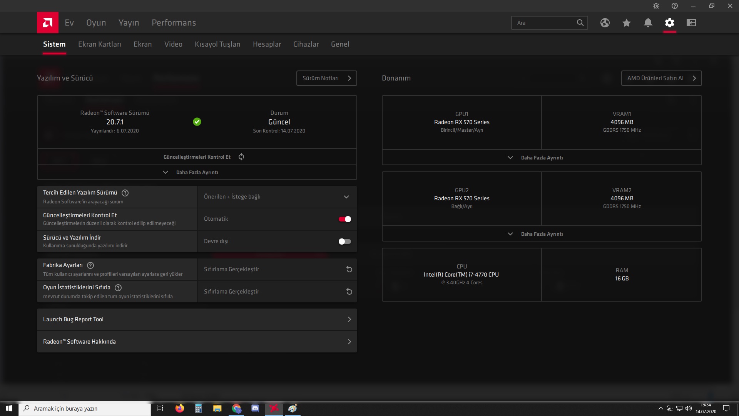Click the Ara search field

pos(545,23)
